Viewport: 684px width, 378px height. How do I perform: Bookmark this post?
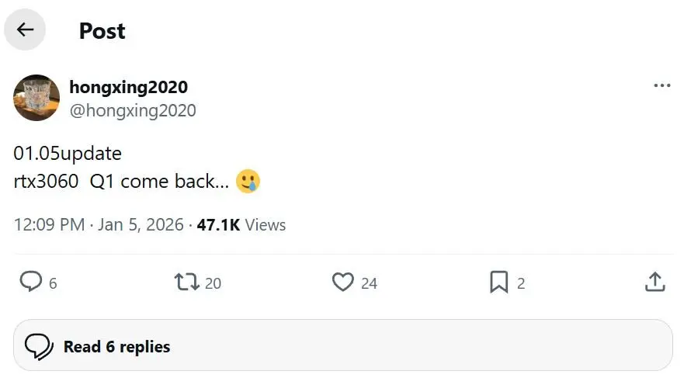coord(498,282)
